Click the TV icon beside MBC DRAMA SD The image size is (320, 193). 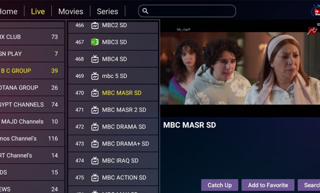[x=95, y=127]
